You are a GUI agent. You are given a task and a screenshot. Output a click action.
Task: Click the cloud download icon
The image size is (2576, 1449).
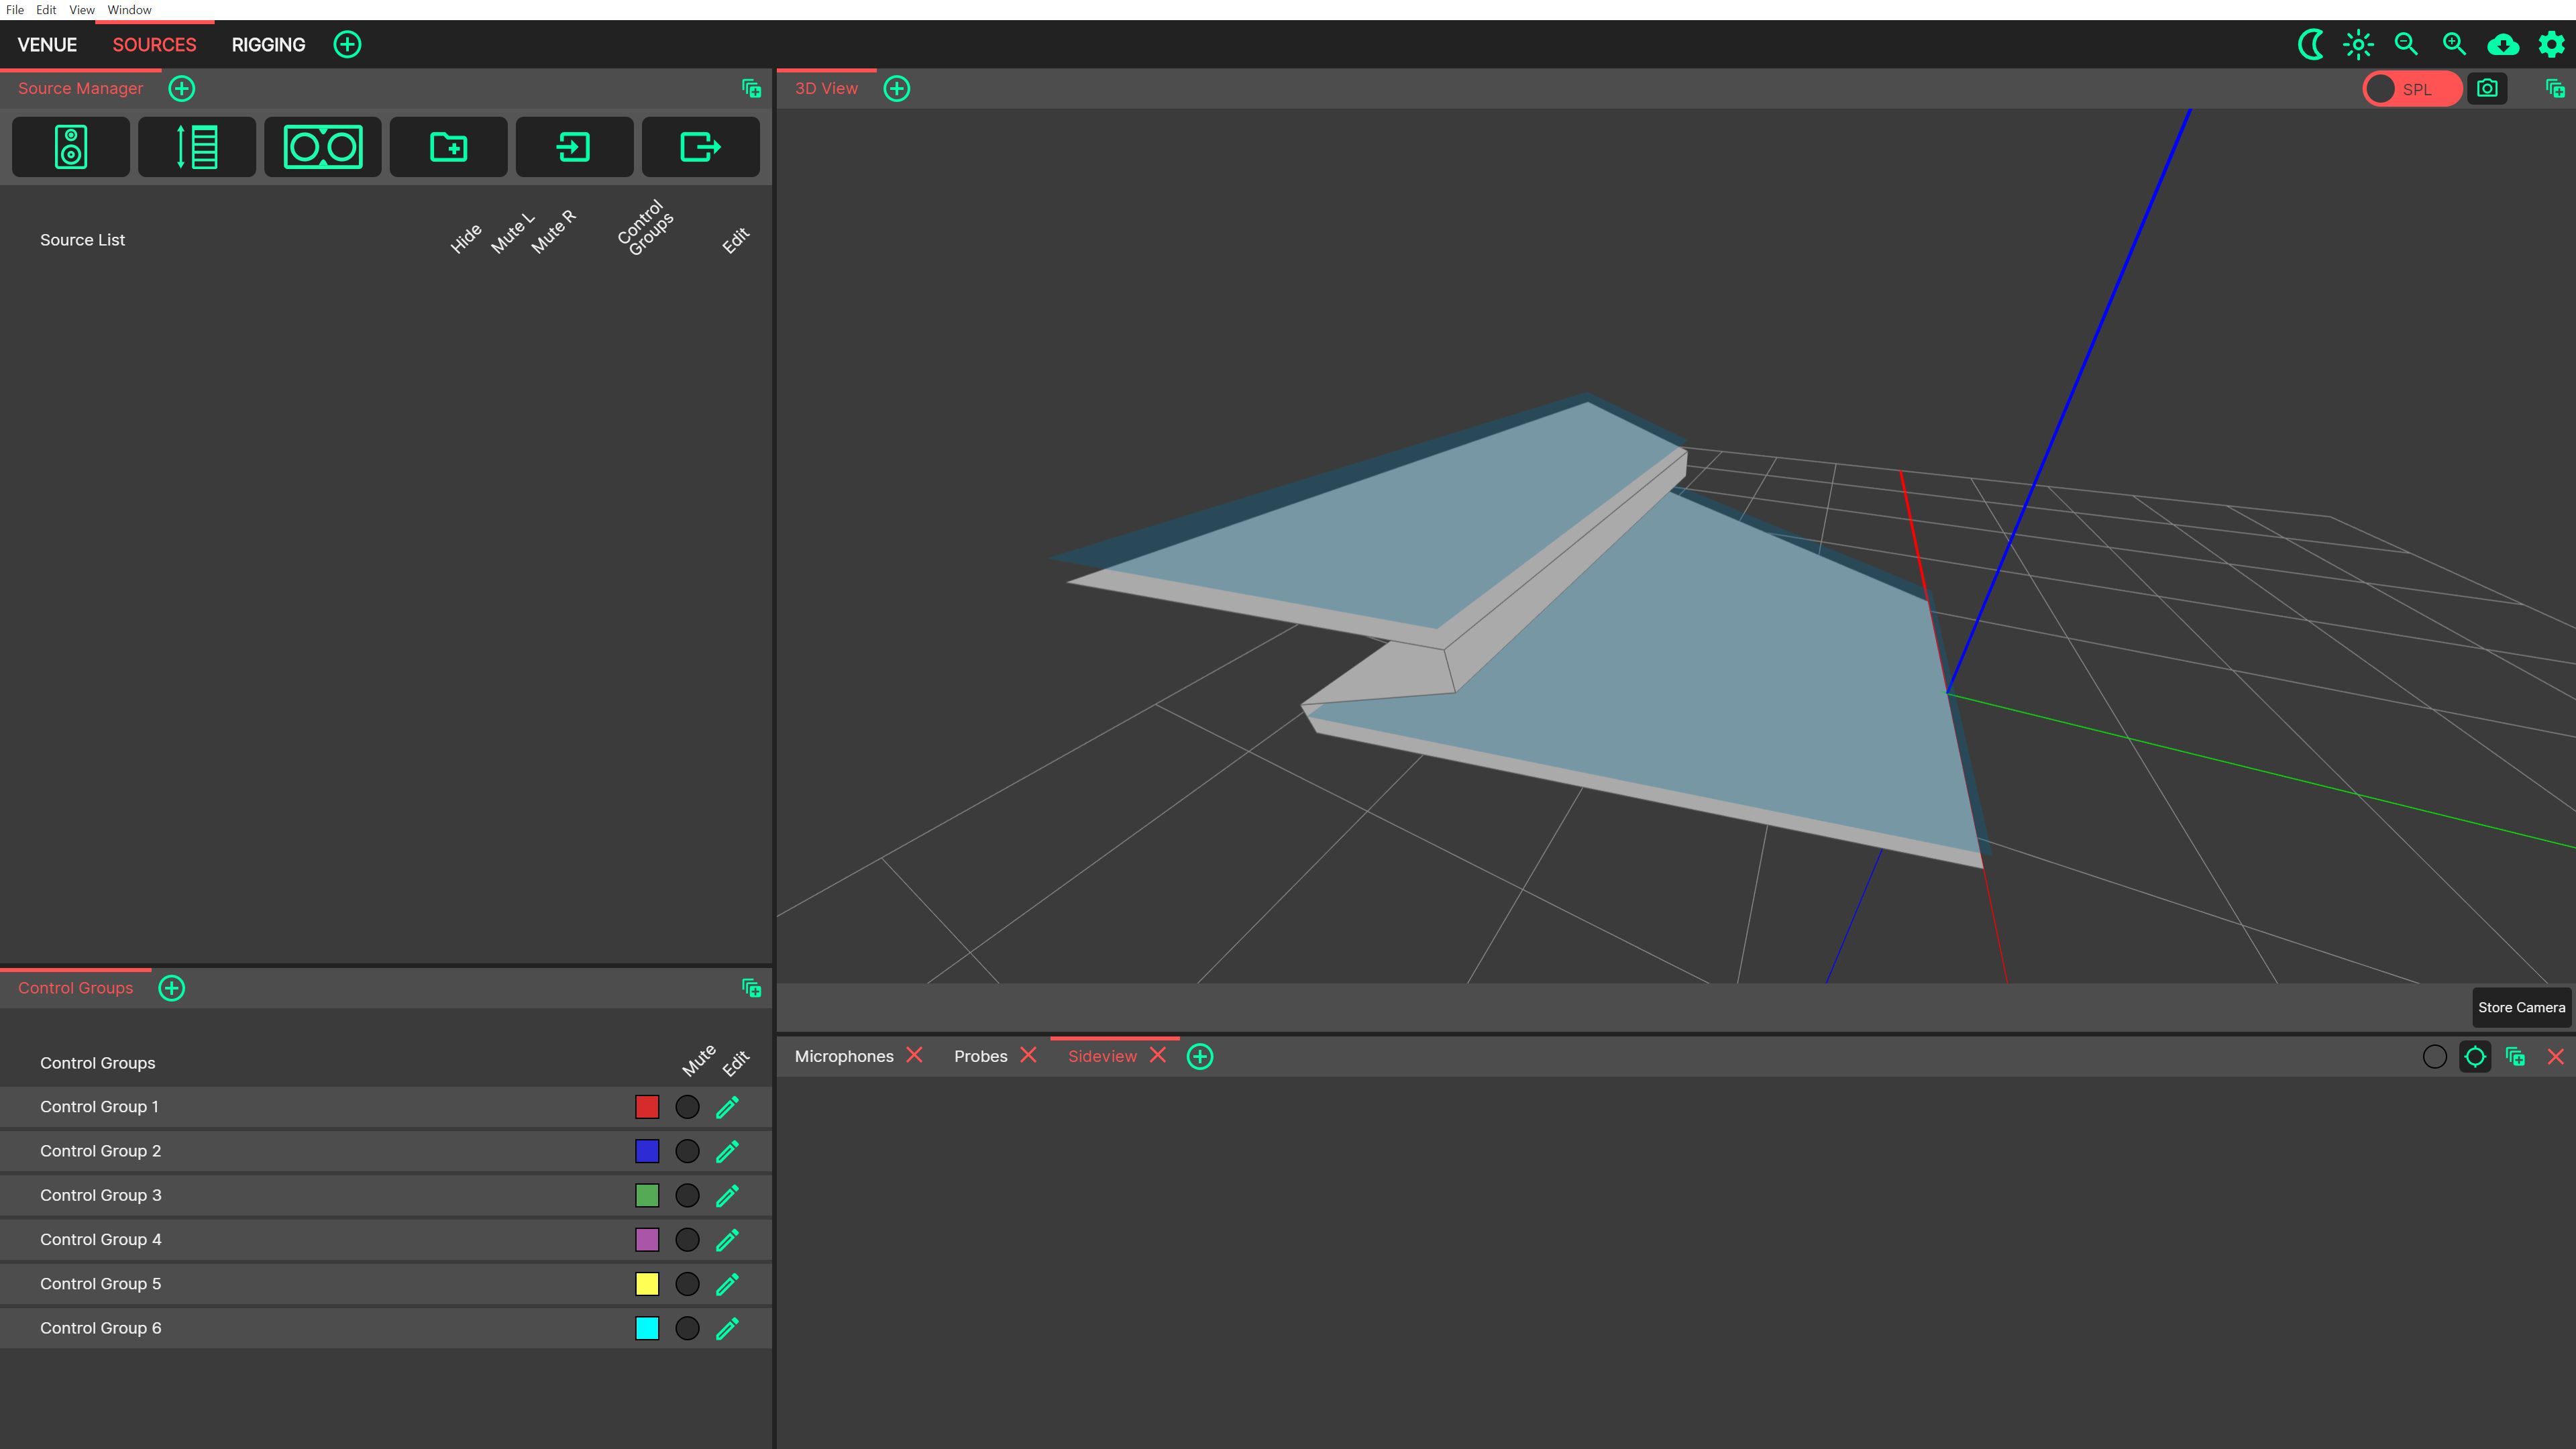coord(2503,44)
